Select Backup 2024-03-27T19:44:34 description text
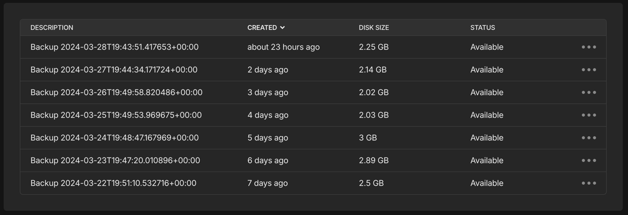 click(114, 70)
